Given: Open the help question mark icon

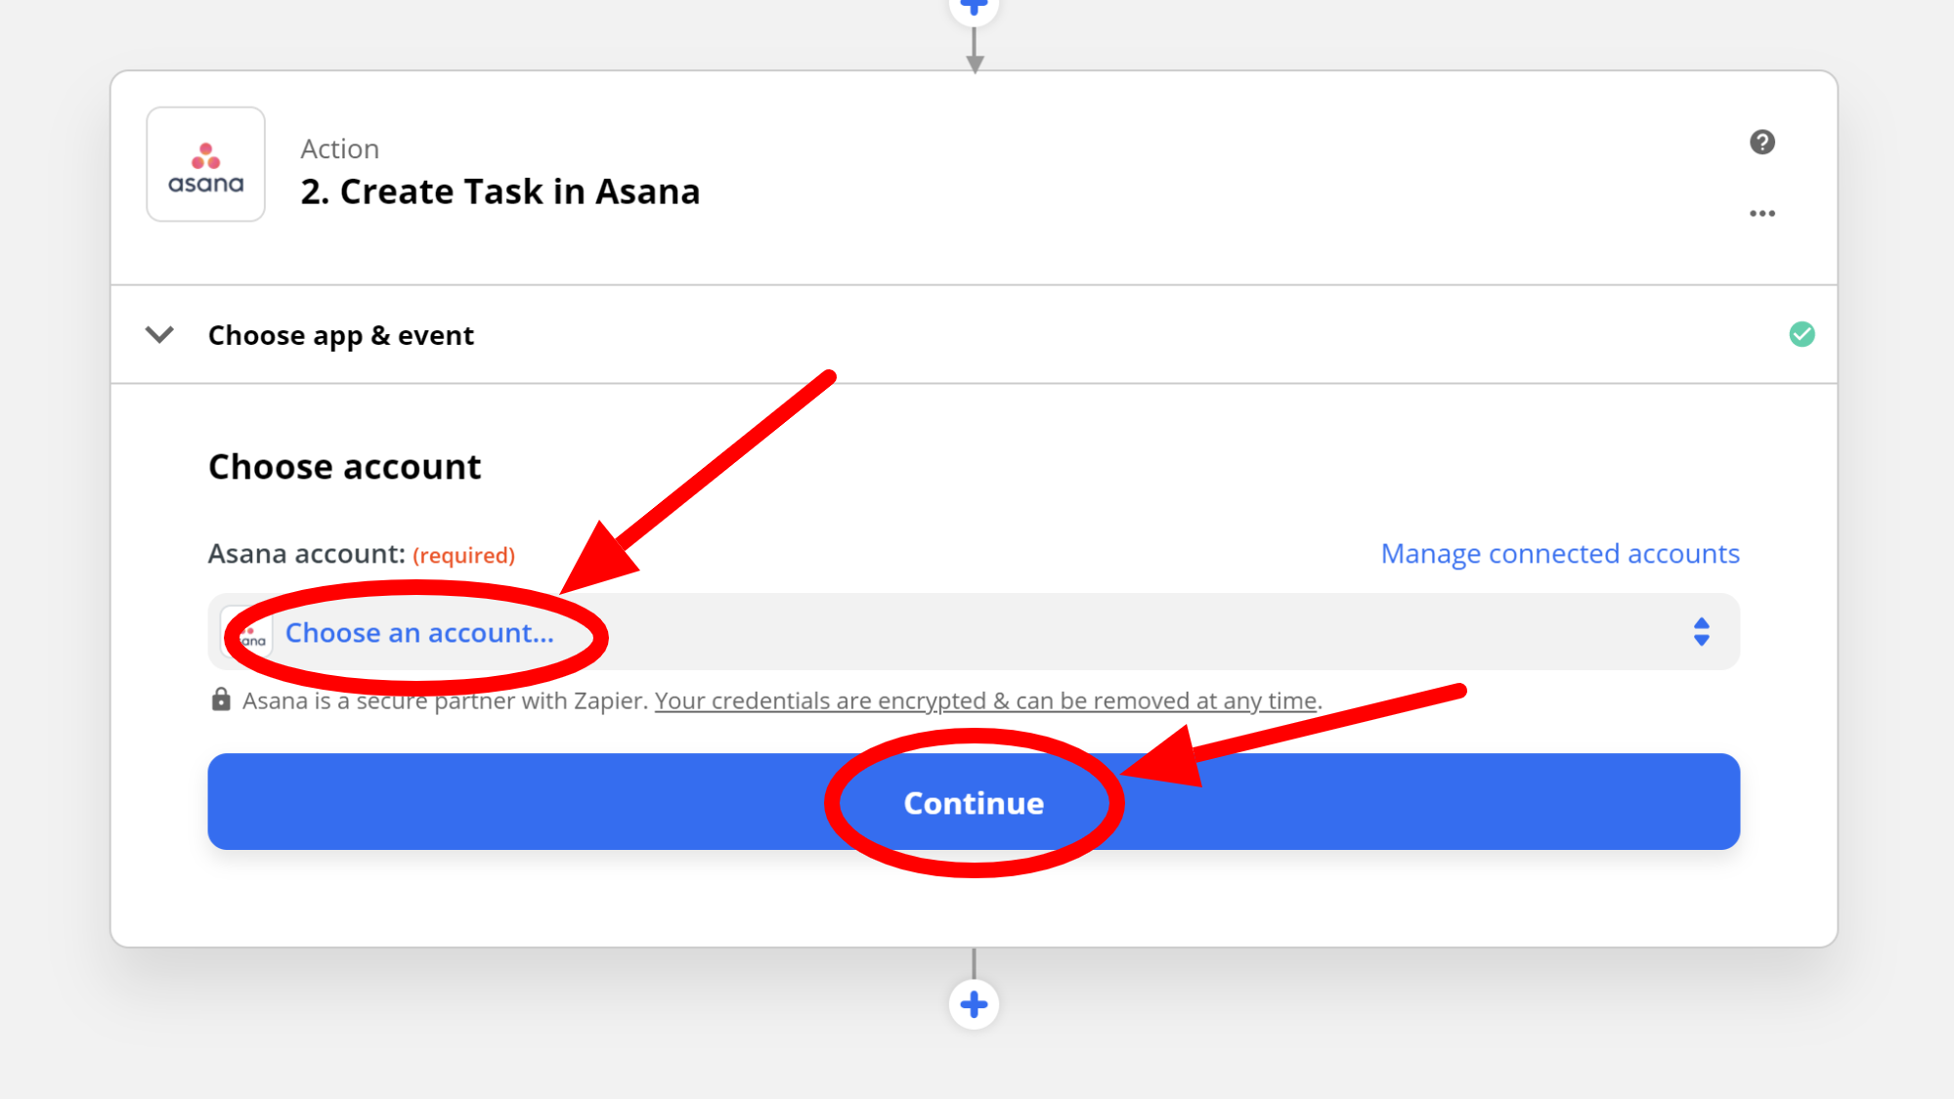Looking at the screenshot, I should click(1761, 143).
